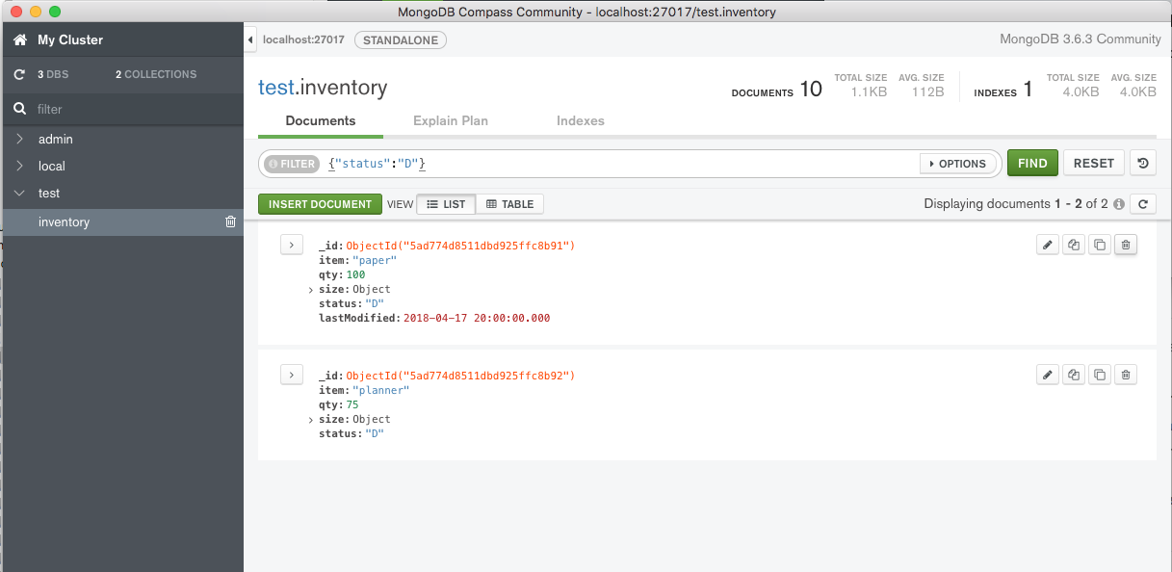This screenshot has height=572, width=1172.
Task: Switch to TABLE view
Action: click(x=509, y=204)
